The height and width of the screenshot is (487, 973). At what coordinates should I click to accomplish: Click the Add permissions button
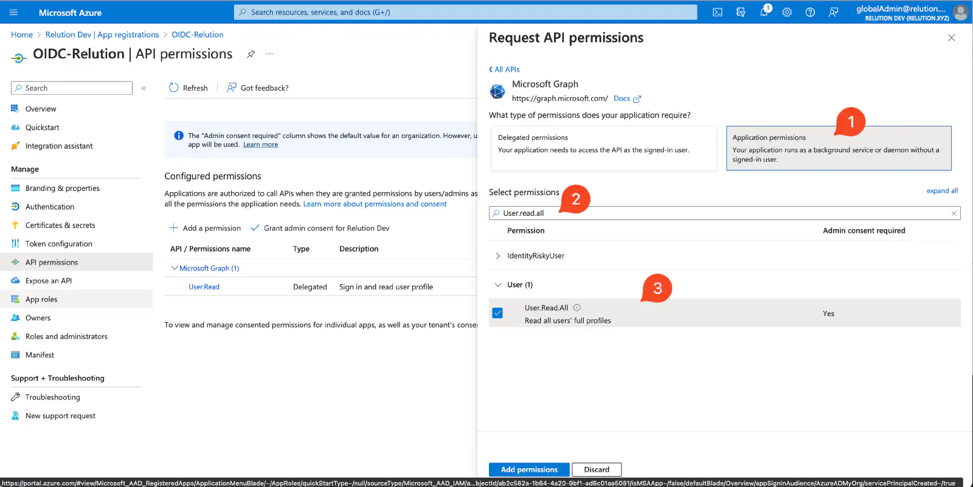pyautogui.click(x=529, y=469)
